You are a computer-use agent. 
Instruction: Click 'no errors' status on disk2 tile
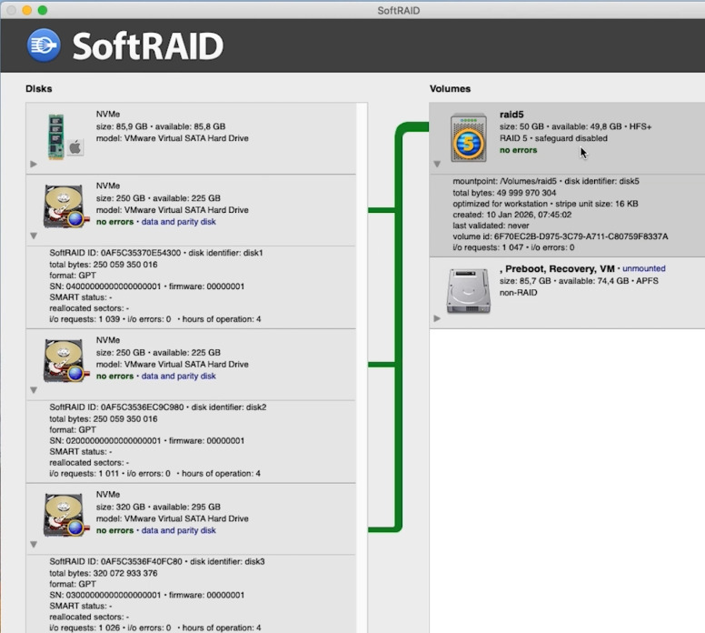[x=114, y=376]
